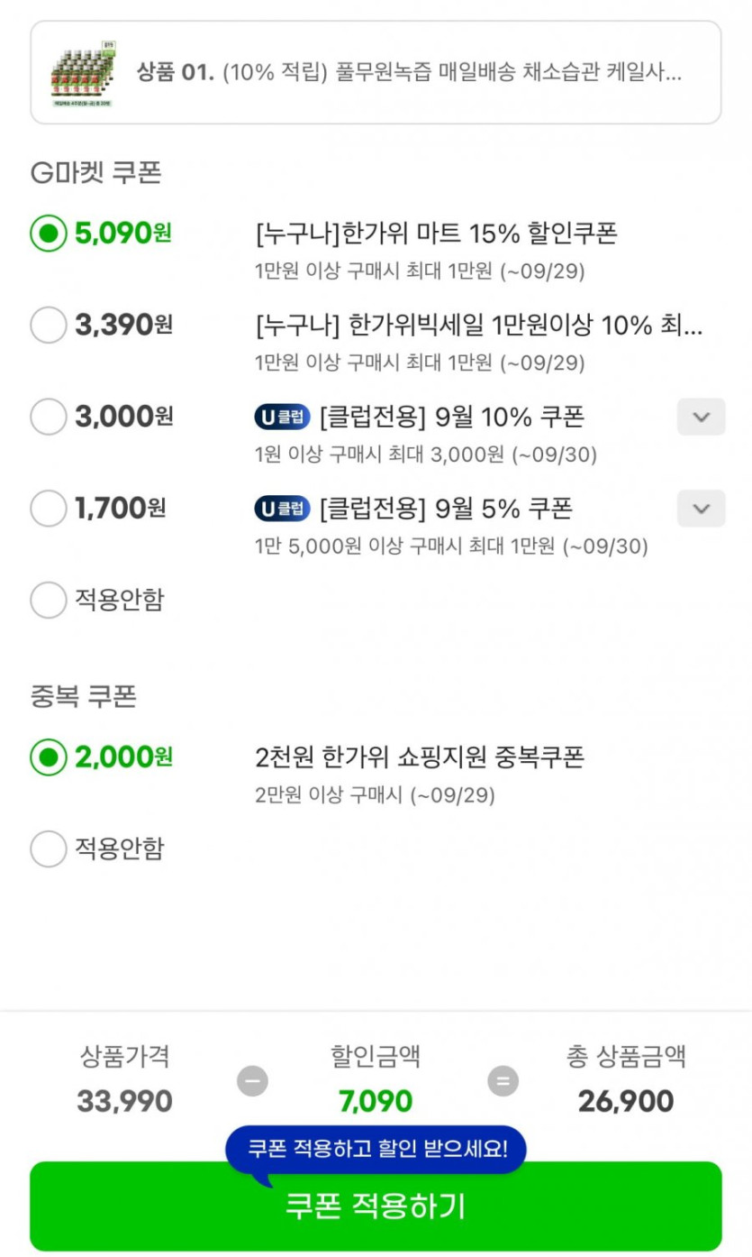Tap the minus icon beside 할인금액

[x=252, y=1080]
